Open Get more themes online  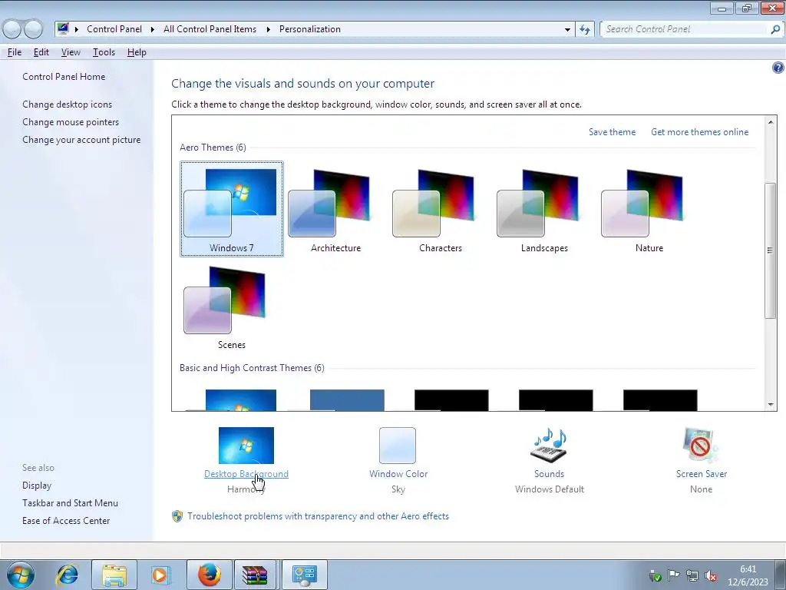699,132
